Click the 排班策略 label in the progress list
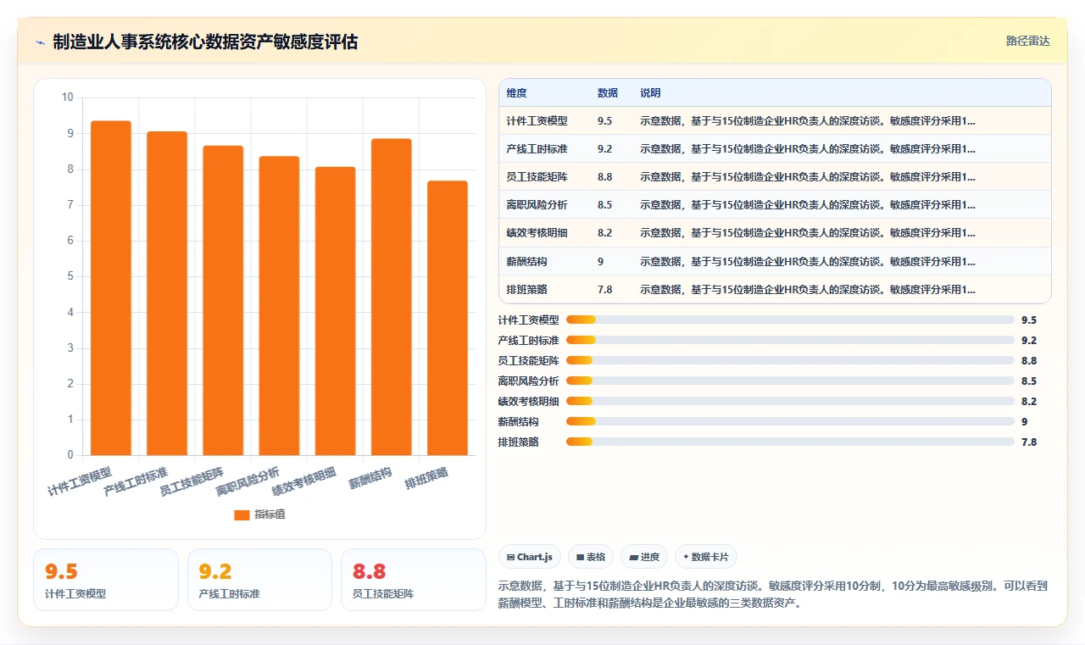 pyautogui.click(x=519, y=442)
